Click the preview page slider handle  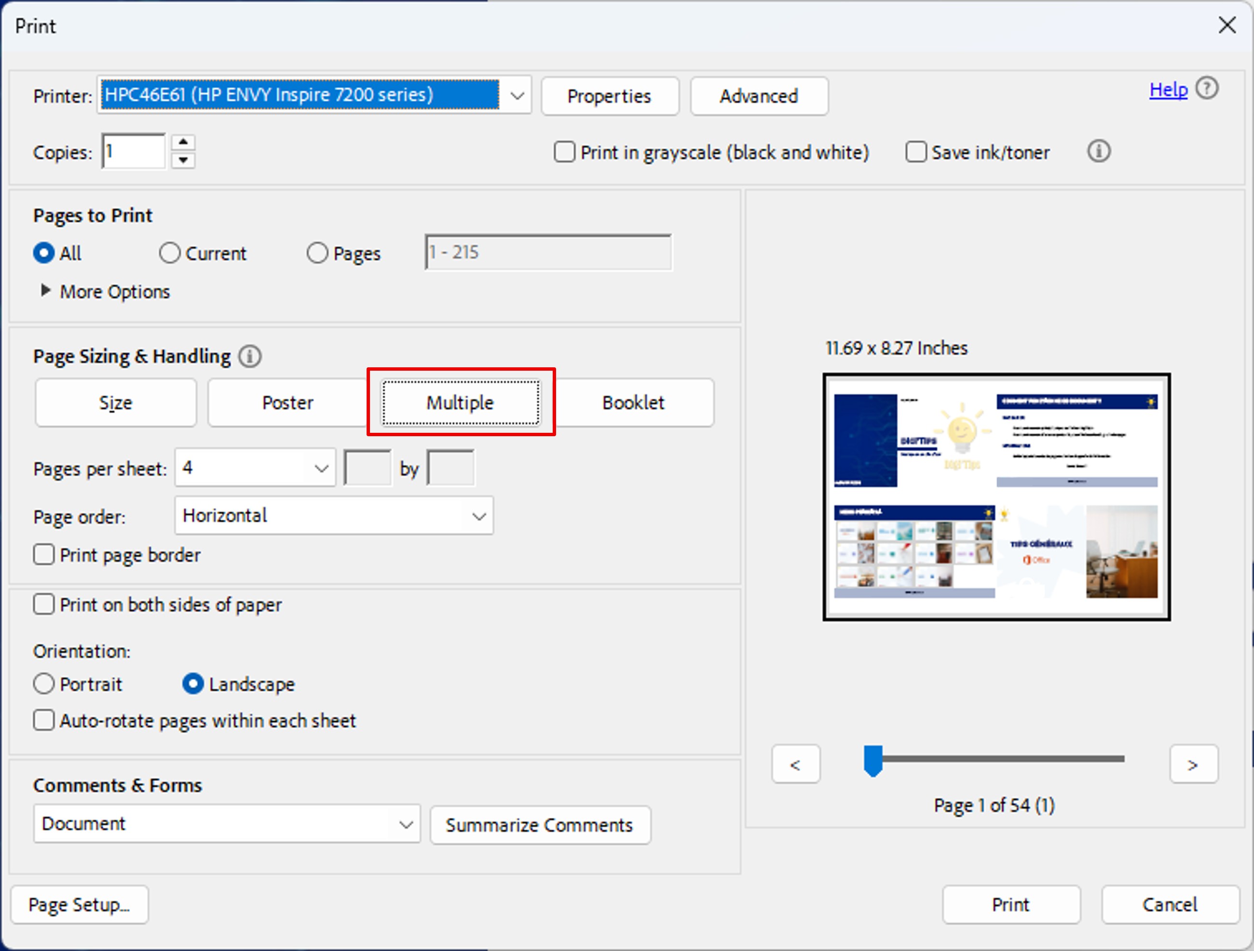coord(872,761)
